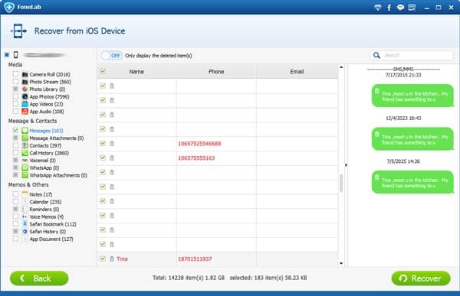Screen dimensions: 460x296
Task: Select Notes (17) in Memos & Others
Action: coord(41,194)
